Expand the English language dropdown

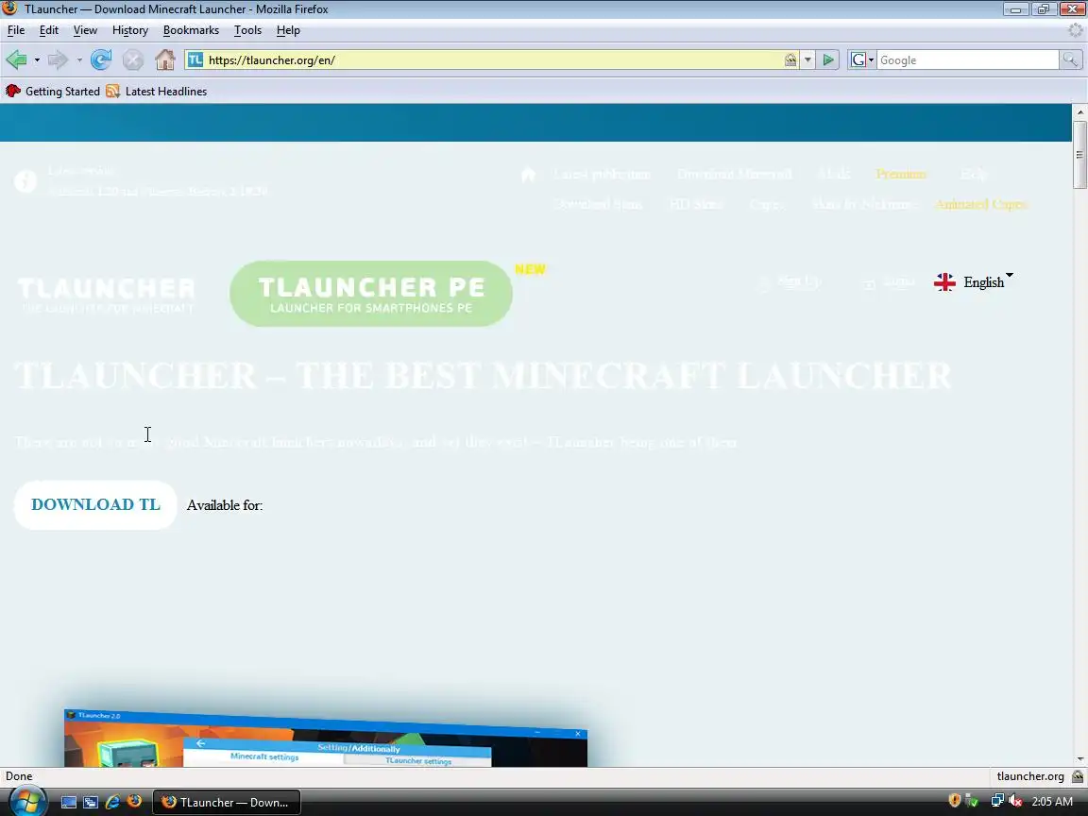pyautogui.click(x=1010, y=276)
